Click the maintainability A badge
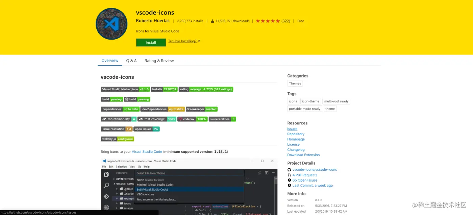 [119, 119]
